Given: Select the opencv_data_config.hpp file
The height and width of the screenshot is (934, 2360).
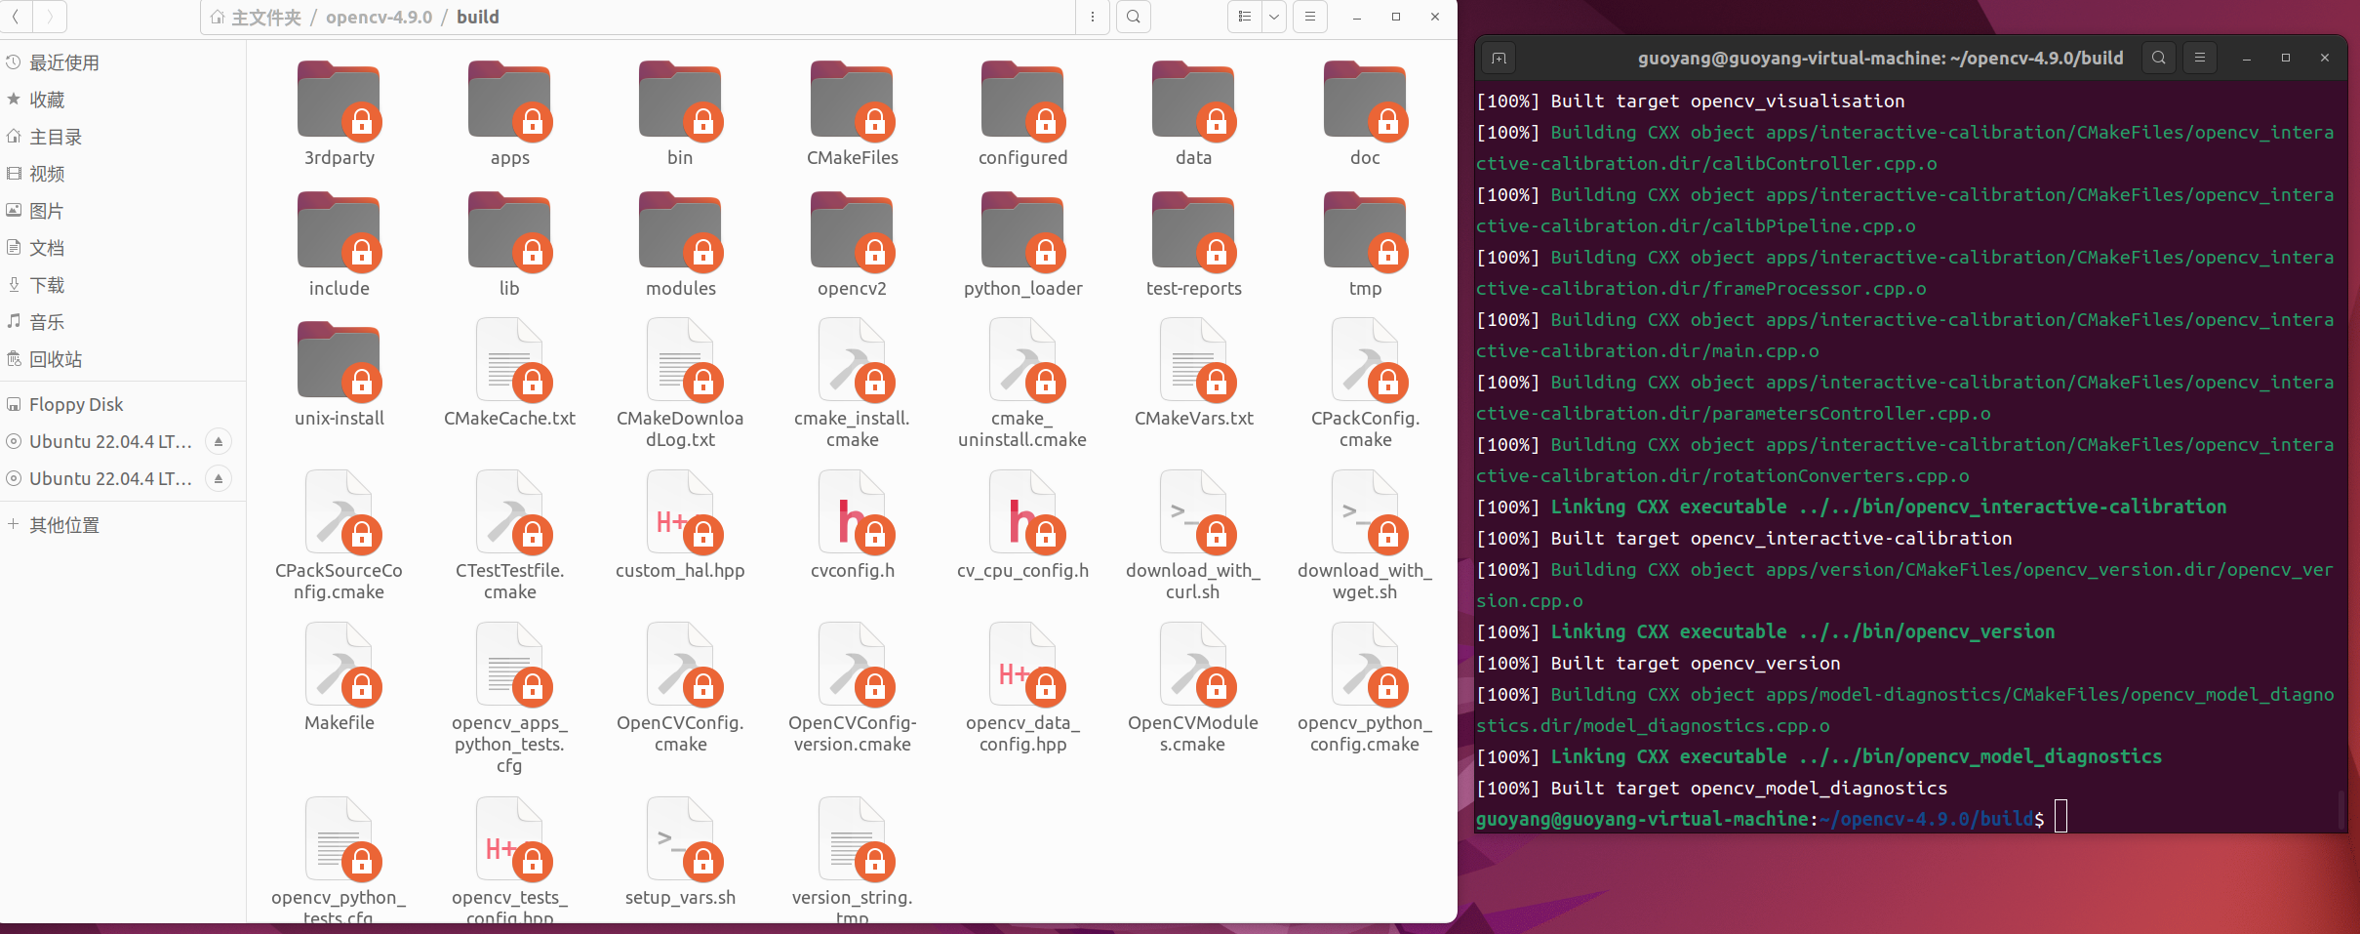Looking at the screenshot, I should [x=1022, y=689].
